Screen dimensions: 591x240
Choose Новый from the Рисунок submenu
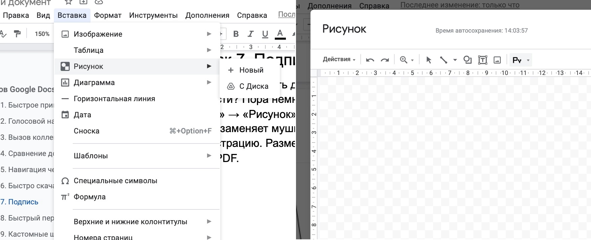coord(251,70)
